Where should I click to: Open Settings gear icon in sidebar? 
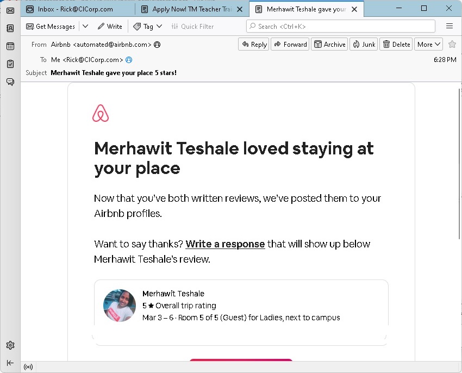pyautogui.click(x=10, y=345)
